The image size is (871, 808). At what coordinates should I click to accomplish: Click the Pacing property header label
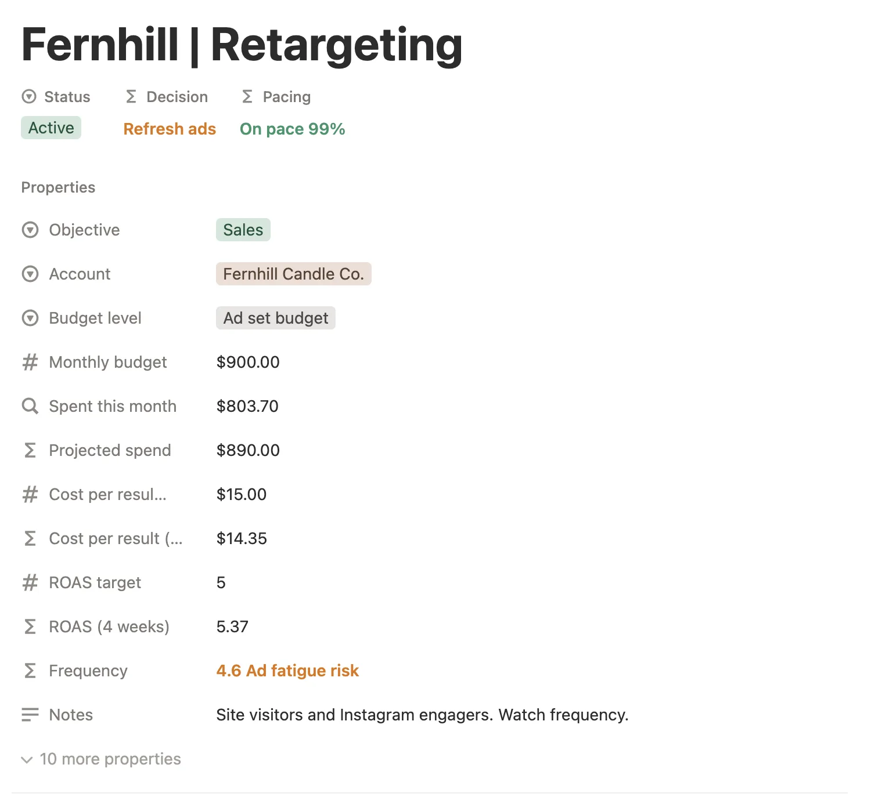[x=287, y=97]
